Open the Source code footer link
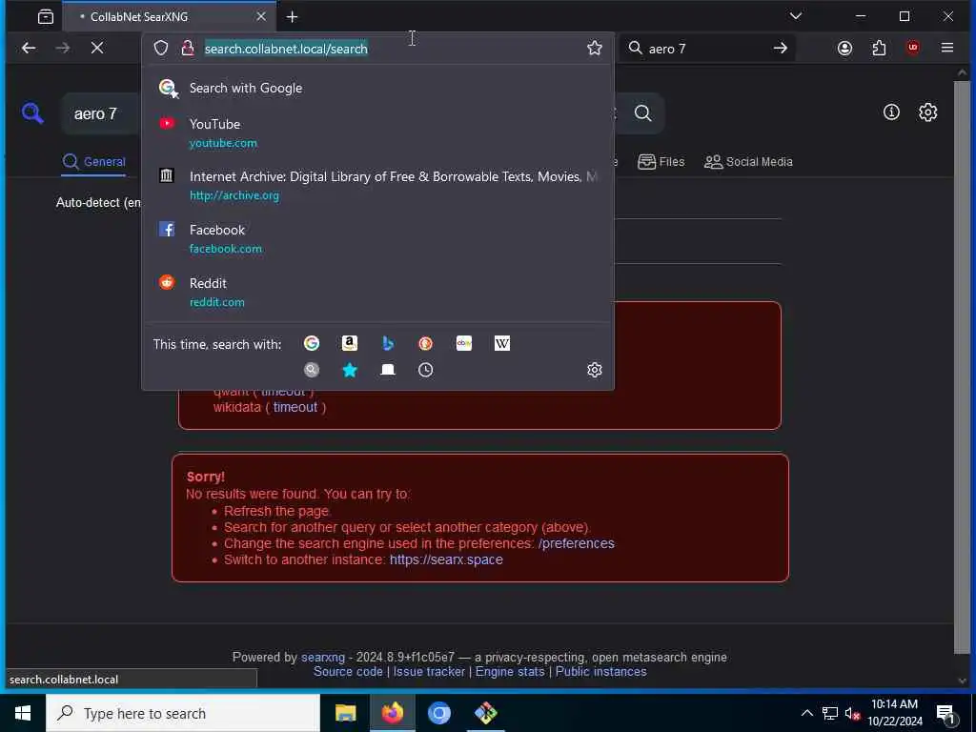This screenshot has width=976, height=732. click(348, 672)
